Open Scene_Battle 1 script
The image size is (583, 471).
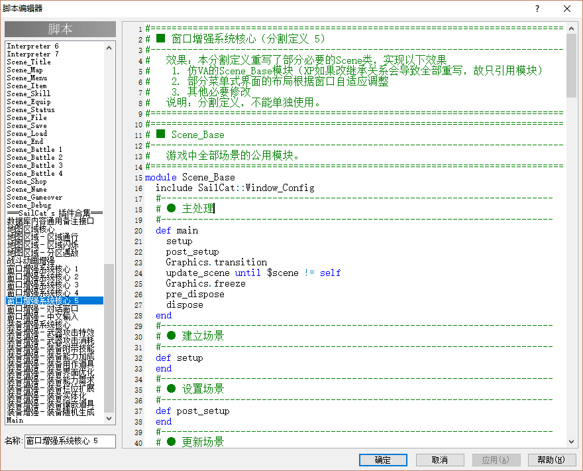(x=34, y=149)
